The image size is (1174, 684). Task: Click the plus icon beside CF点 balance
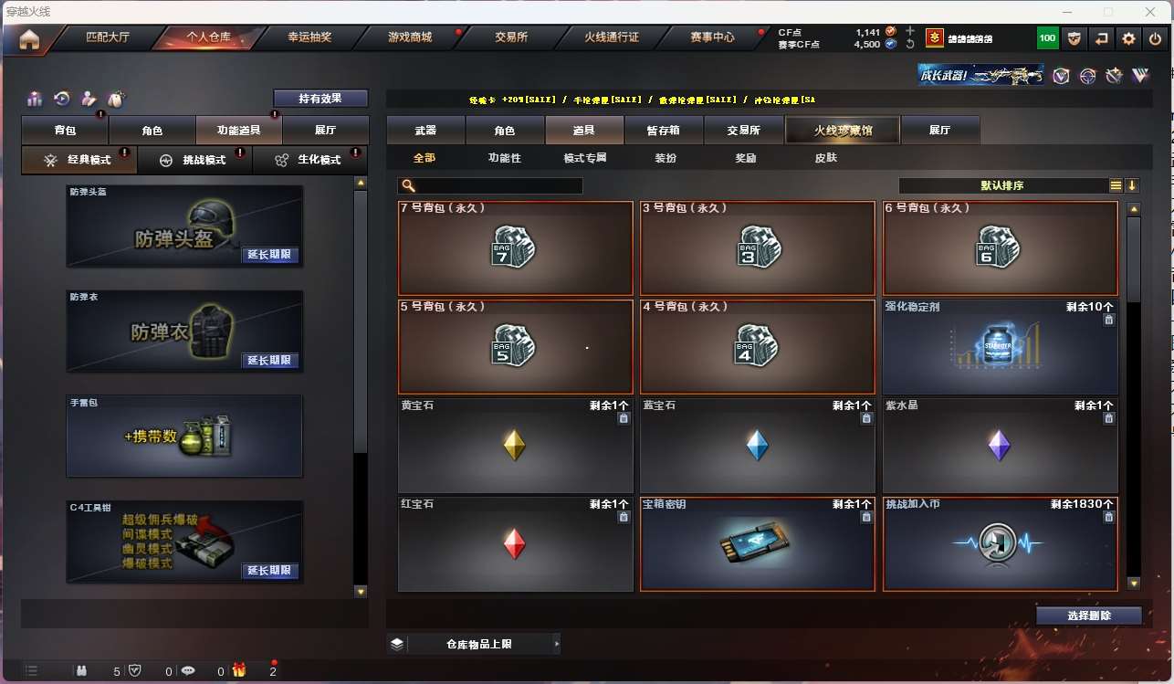pos(909,31)
